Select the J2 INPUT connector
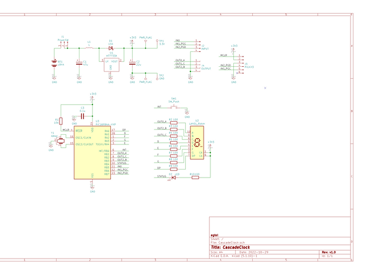The height and width of the screenshot is (274, 366). [x=197, y=45]
